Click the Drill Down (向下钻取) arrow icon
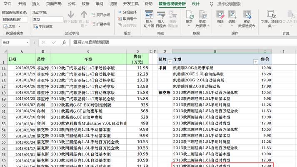This screenshot has height=167, width=297. 71,15
